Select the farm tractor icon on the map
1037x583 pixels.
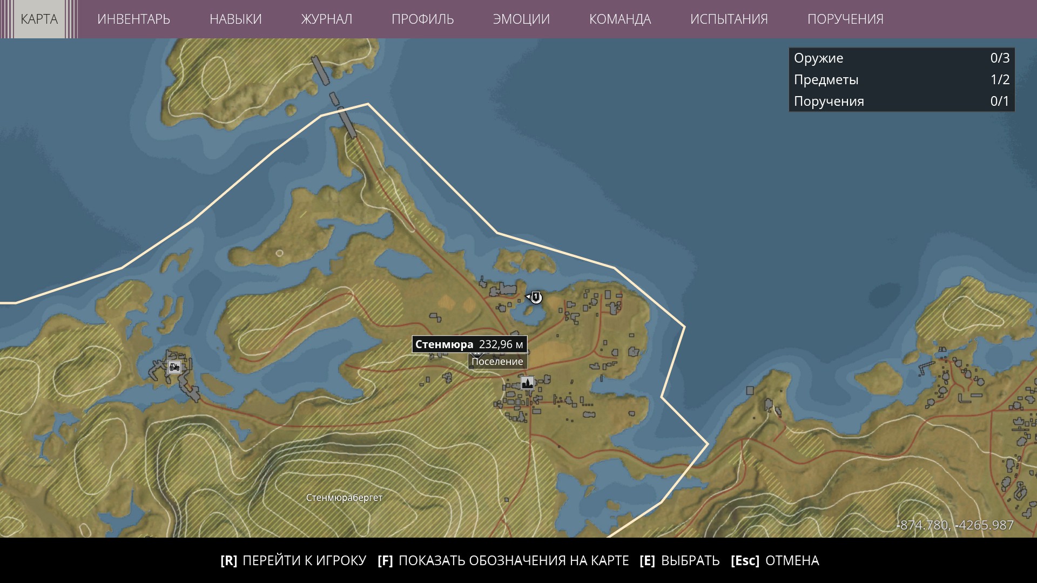tap(174, 368)
